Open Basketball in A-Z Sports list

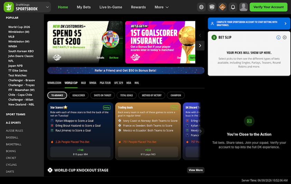13,144
